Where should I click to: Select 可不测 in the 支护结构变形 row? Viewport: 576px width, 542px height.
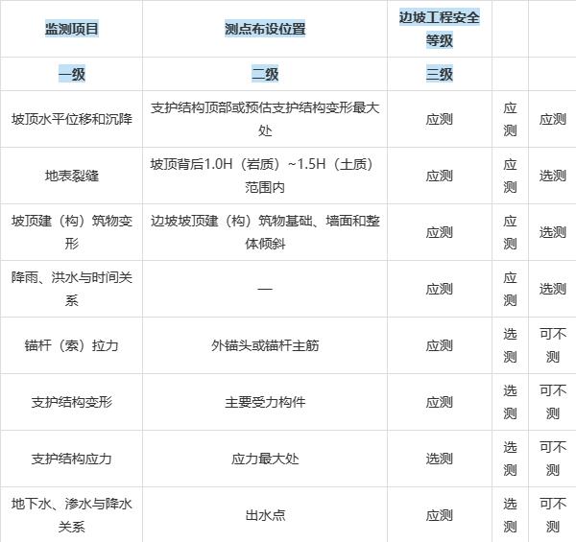(553, 402)
